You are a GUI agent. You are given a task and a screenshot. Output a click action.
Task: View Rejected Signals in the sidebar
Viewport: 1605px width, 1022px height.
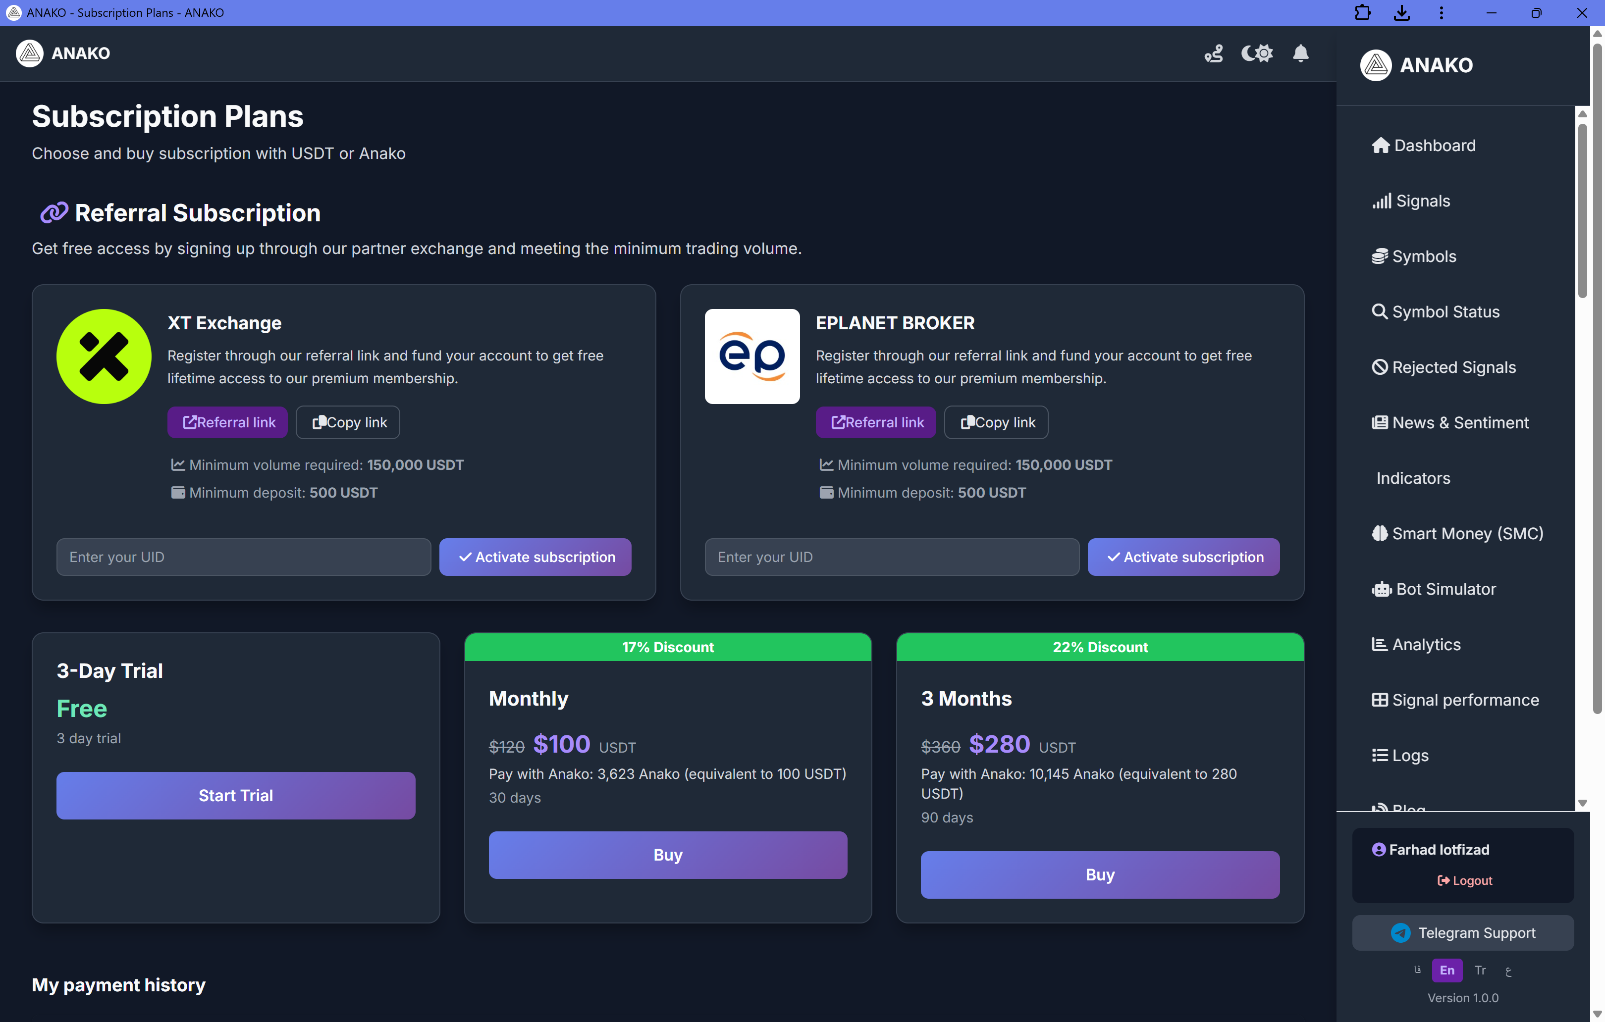[1443, 367]
